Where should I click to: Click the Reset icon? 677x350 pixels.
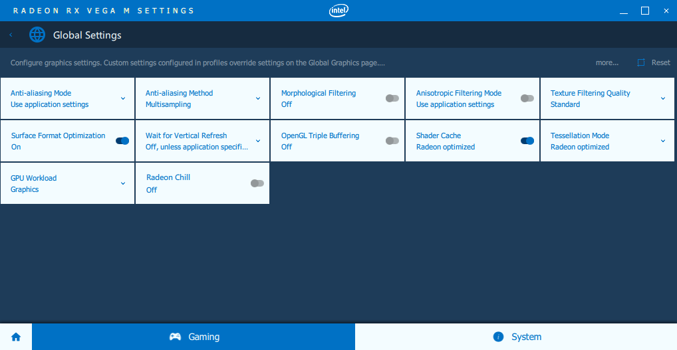click(x=641, y=62)
